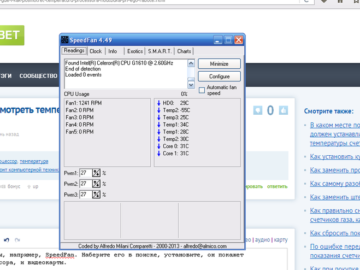The width and height of the screenshot is (360, 270).
Task: Open 'Как сбросить пок...' sidebar link
Action: point(335,233)
